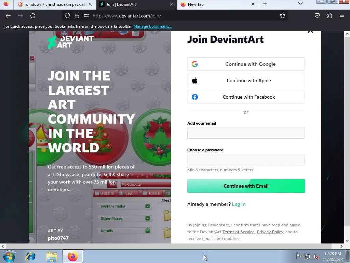Viewport: 350px width, 263px height.
Task: Close the Join | DeviantArt tab
Action: click(x=172, y=4)
